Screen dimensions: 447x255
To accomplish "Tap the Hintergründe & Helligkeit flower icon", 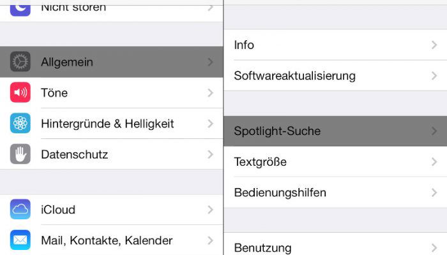I will (x=20, y=123).
